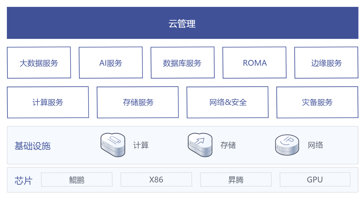
Task: Click the 芯片 section label
Action: tap(23, 181)
